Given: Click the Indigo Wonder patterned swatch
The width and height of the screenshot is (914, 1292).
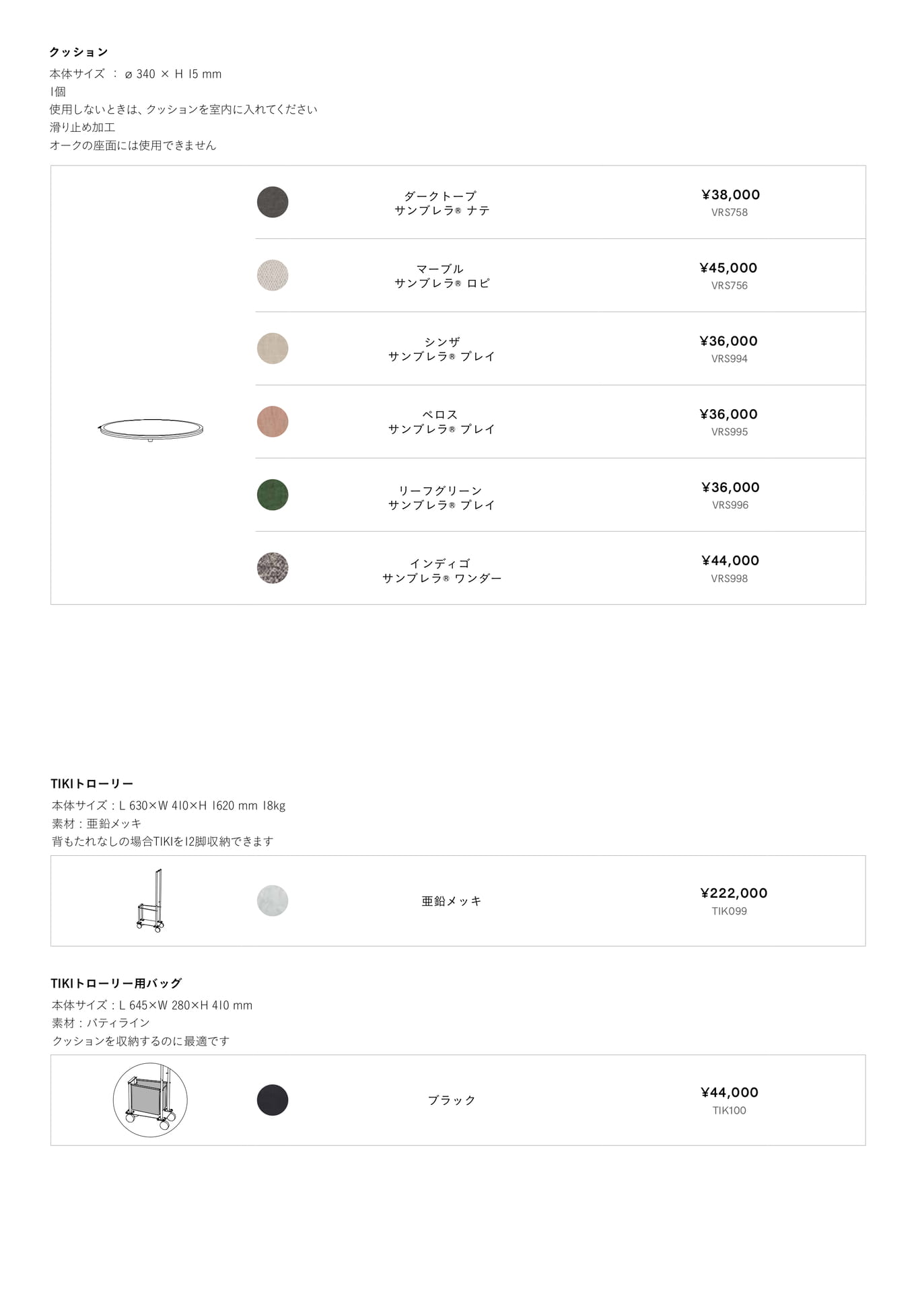Looking at the screenshot, I should point(273,568).
